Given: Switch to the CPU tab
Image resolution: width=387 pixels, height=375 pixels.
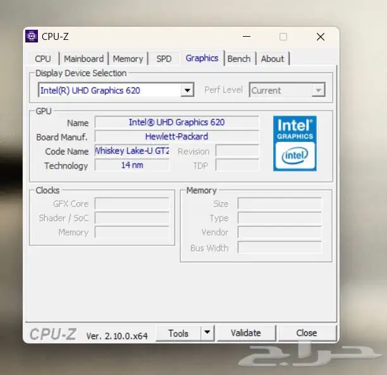Looking at the screenshot, I should click(x=43, y=59).
